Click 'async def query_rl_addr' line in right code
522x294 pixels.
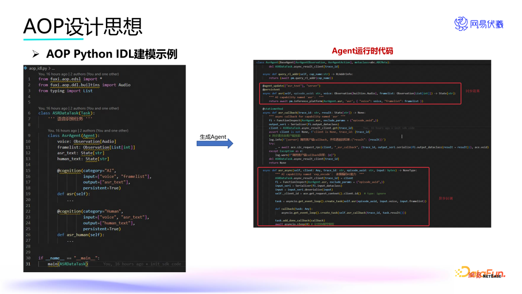(x=307, y=74)
